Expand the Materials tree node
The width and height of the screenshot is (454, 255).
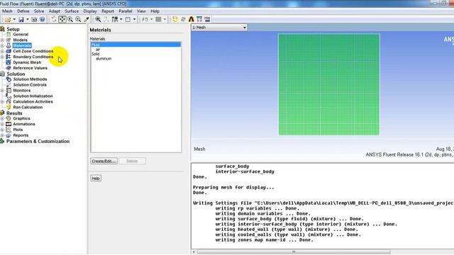[x=2, y=45]
